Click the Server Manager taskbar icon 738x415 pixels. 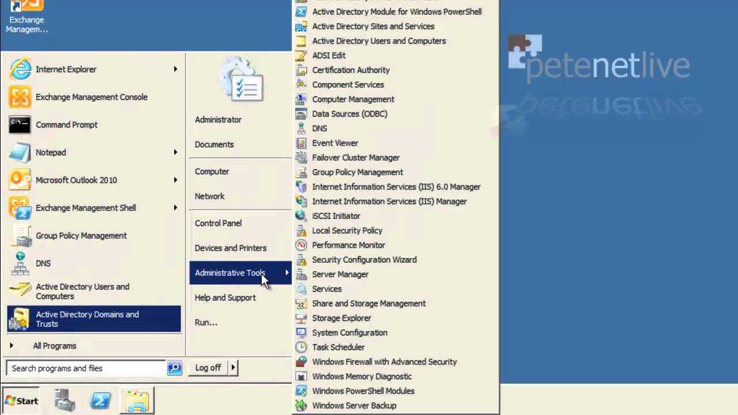[x=65, y=401]
